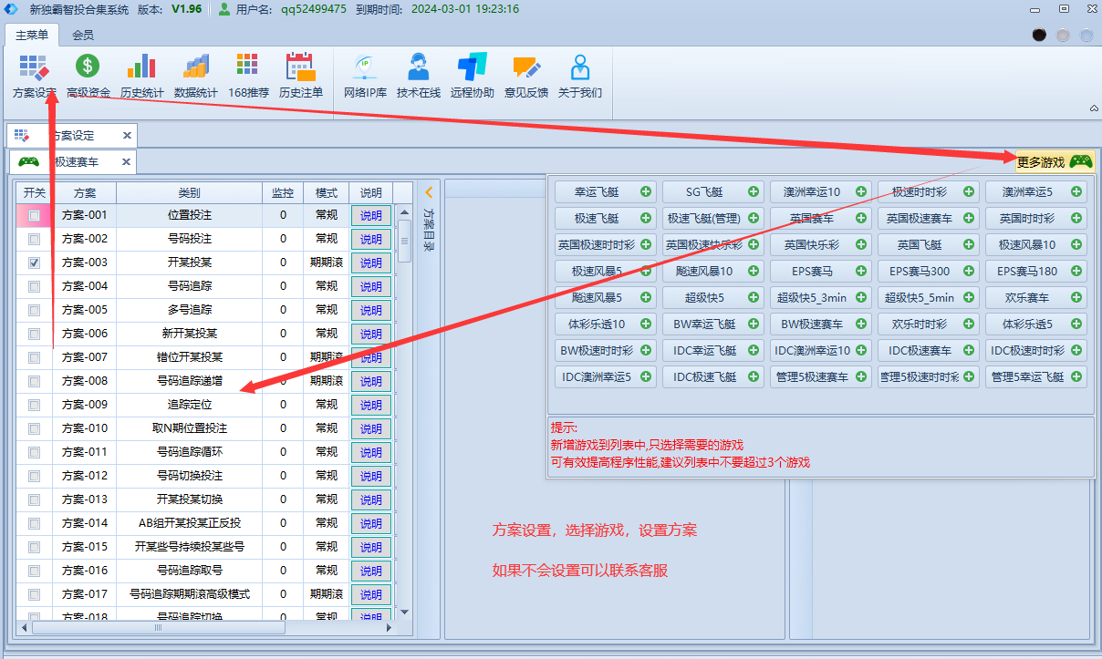Toggle checkbox for 方案-012
Image resolution: width=1102 pixels, height=659 pixels.
[34, 476]
